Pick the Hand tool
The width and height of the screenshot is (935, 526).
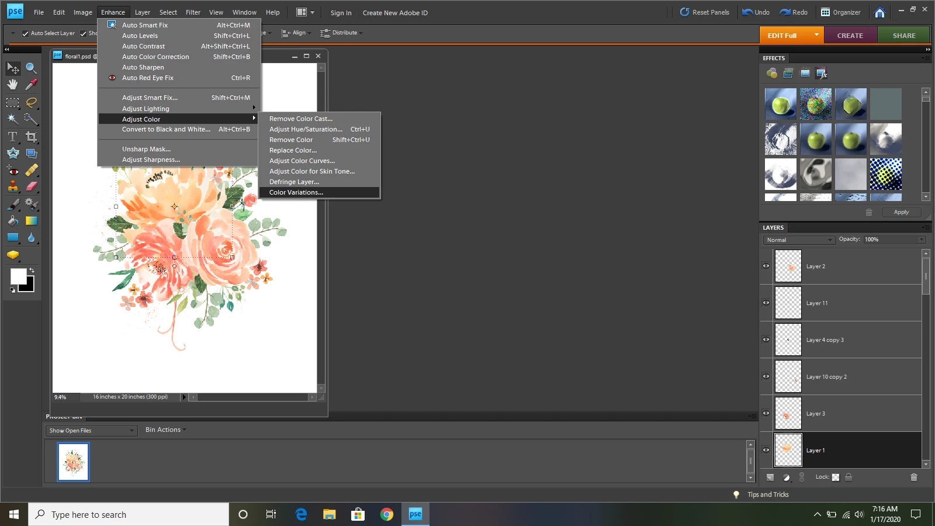tap(13, 85)
